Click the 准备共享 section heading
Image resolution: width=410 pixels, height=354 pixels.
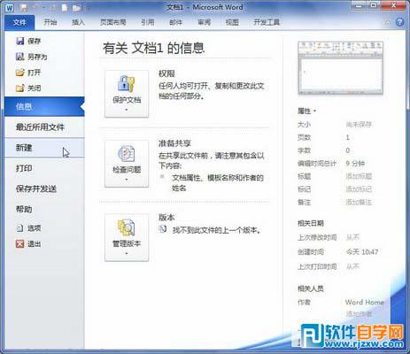pos(174,143)
